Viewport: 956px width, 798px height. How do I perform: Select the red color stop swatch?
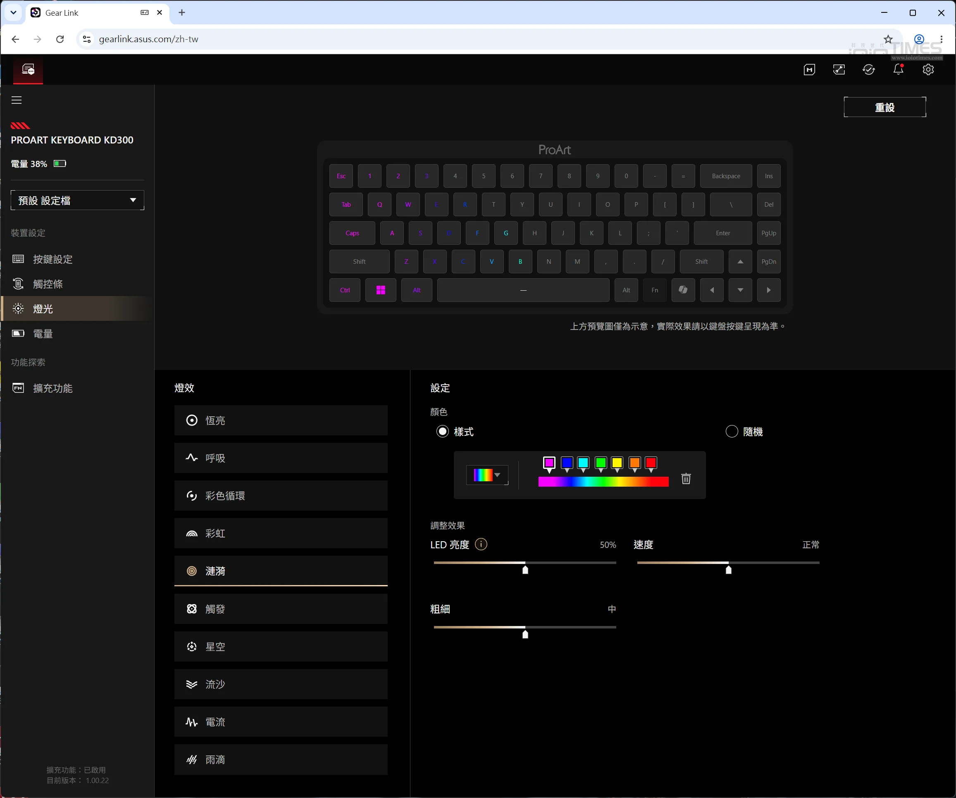[651, 463]
